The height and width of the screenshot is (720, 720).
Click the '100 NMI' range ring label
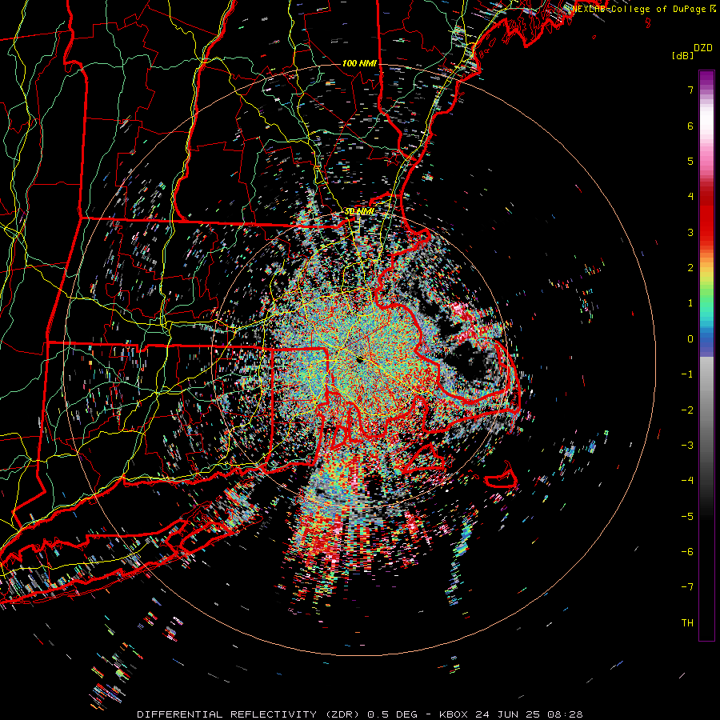tap(359, 63)
